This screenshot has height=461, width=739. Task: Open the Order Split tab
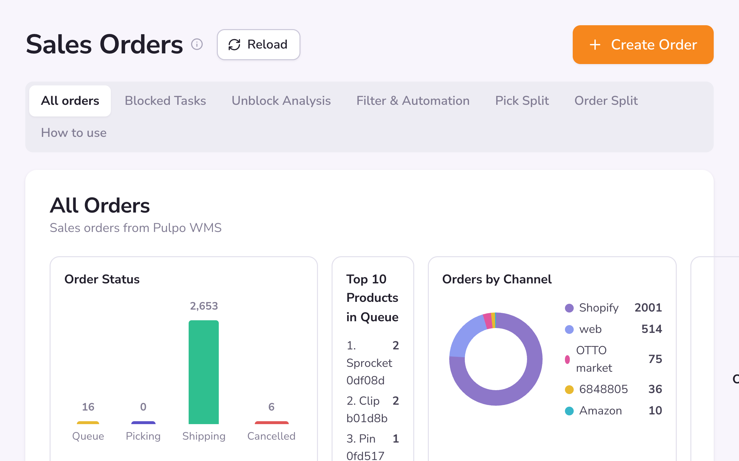[606, 101]
